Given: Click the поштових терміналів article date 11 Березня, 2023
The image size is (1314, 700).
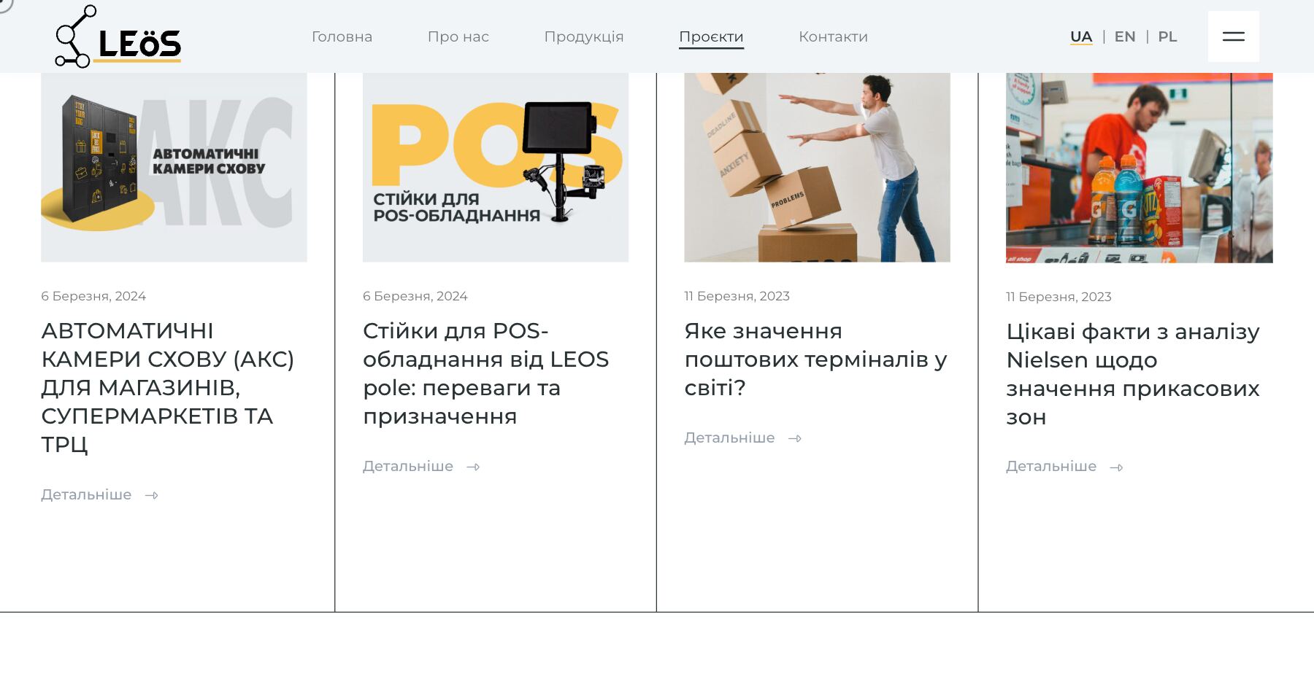Looking at the screenshot, I should pyautogui.click(x=737, y=296).
